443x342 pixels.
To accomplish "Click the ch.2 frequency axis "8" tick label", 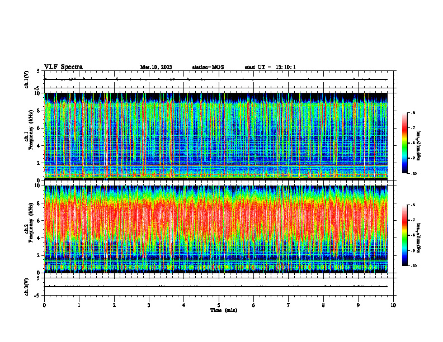I will pyautogui.click(x=39, y=203).
